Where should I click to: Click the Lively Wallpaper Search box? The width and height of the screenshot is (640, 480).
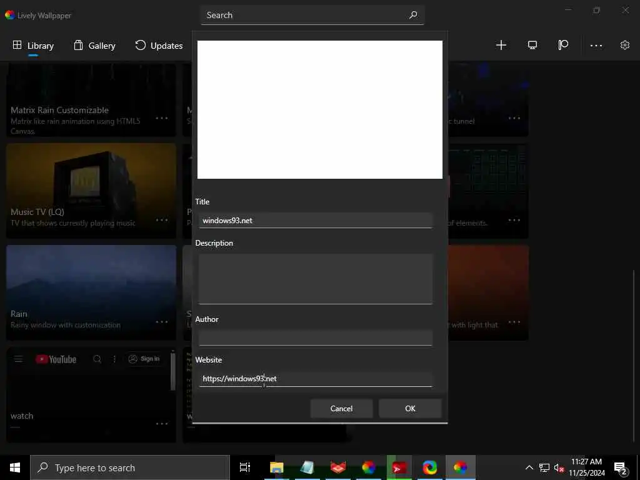312,15
